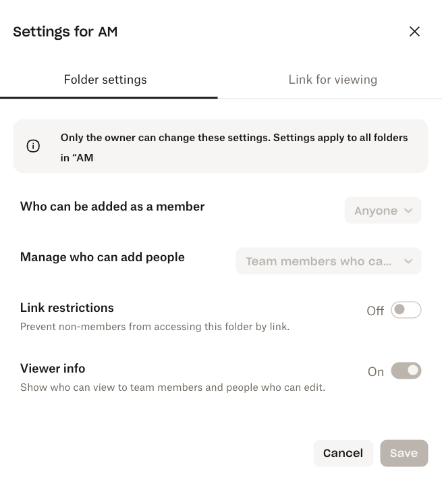Click the chevron arrow beside Anyone
442x484 pixels.
pos(408,211)
